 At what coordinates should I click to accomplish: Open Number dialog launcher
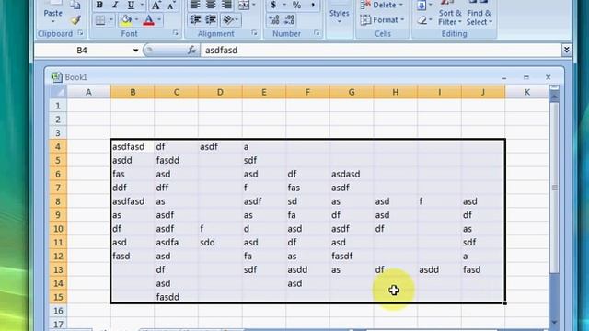click(x=317, y=33)
